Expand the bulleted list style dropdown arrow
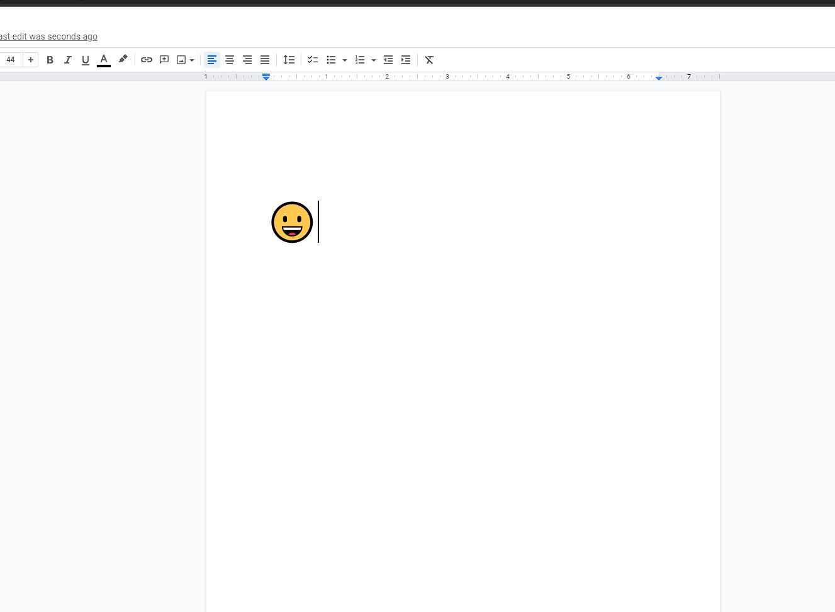The width and height of the screenshot is (835, 612). 345,60
